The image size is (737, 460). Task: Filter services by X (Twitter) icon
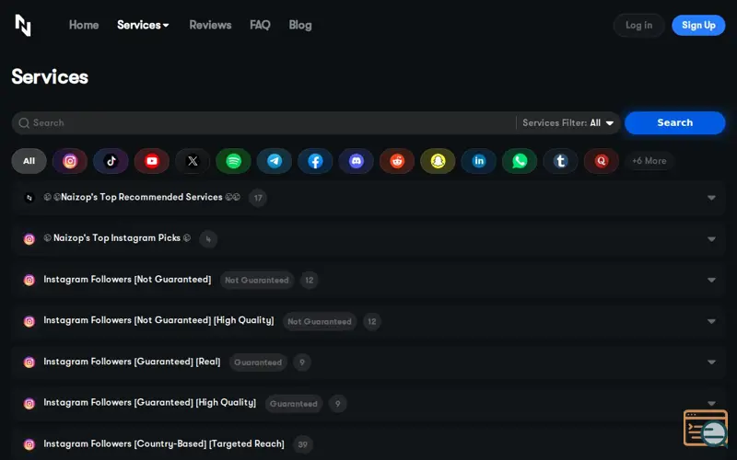pos(193,161)
